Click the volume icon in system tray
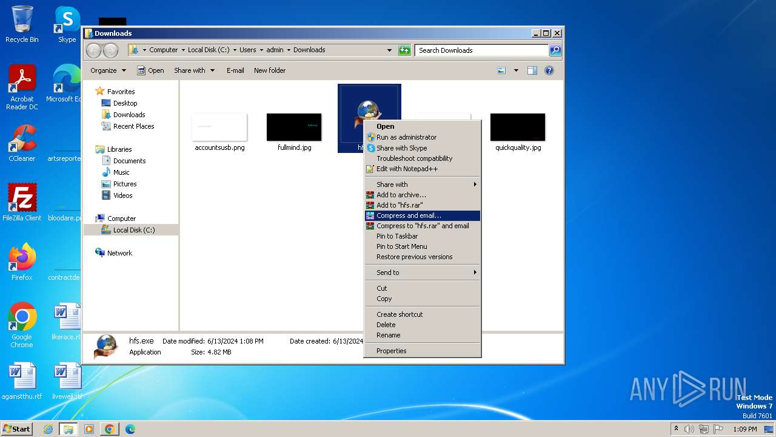Screen dimensions: 776x437 689,429
